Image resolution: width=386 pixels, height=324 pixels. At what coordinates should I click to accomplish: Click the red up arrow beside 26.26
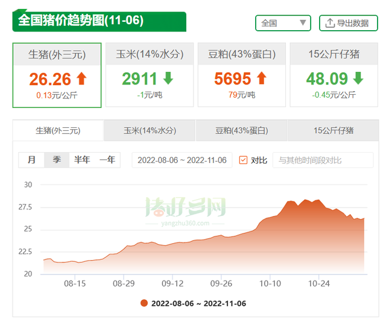point(81,78)
